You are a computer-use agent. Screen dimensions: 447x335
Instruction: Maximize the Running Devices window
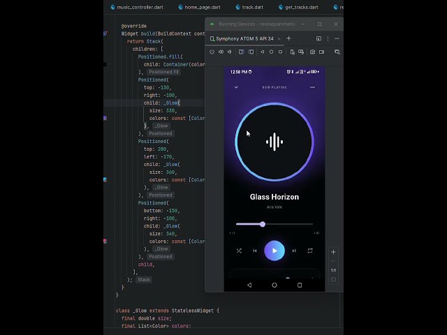(320, 24)
